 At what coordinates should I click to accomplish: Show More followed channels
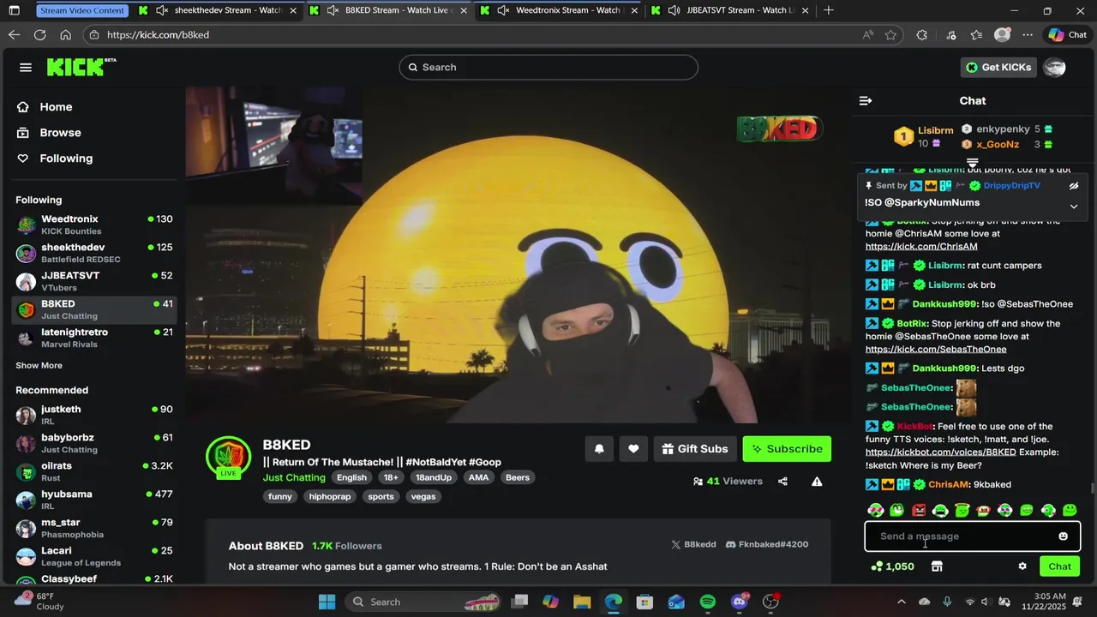[x=39, y=366]
